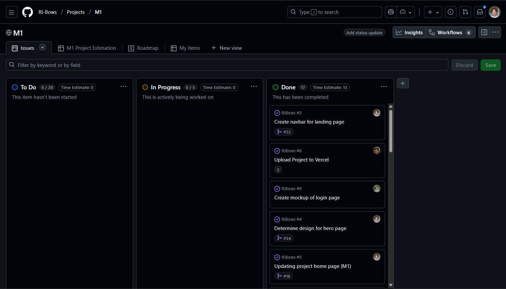Screen dimensions: 506x289
Task: Click the Done column scrollbar down arrow
Action: coord(391,285)
